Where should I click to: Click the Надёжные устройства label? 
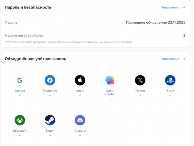tap(24, 36)
